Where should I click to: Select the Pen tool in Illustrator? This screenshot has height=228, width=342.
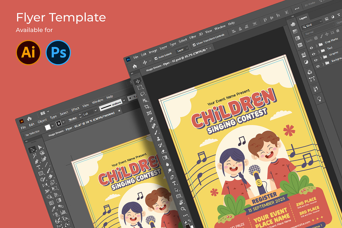[36, 162]
